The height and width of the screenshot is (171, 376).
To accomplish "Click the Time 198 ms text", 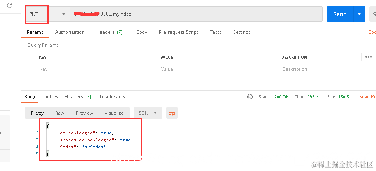I will [x=308, y=97].
